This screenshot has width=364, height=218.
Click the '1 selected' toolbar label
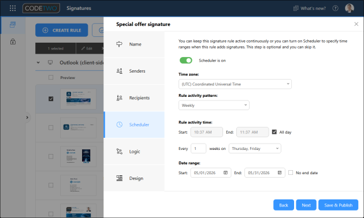pyautogui.click(x=55, y=48)
